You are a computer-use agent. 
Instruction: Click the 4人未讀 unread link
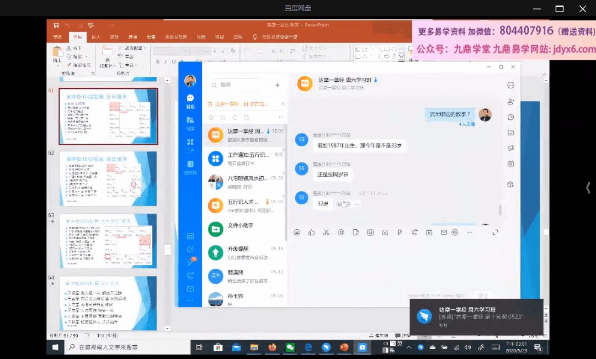coord(466,124)
